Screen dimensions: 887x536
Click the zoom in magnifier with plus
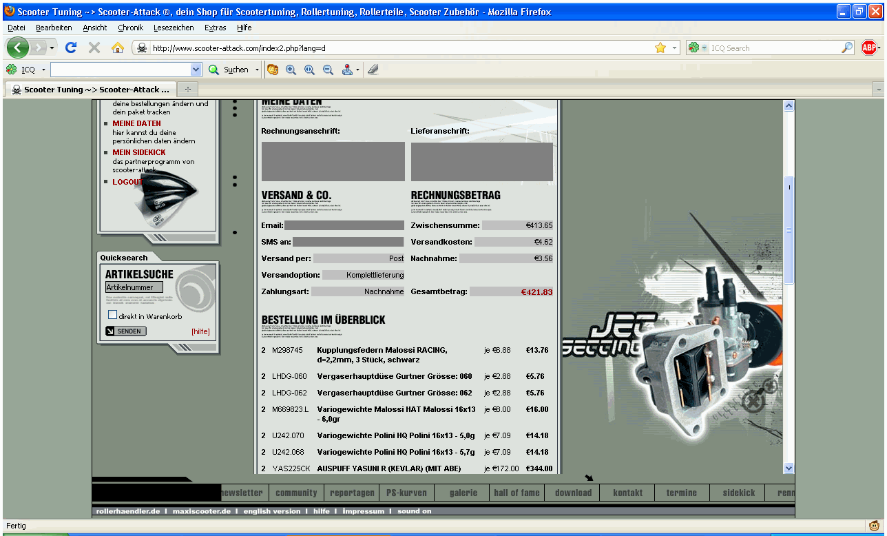[291, 70]
